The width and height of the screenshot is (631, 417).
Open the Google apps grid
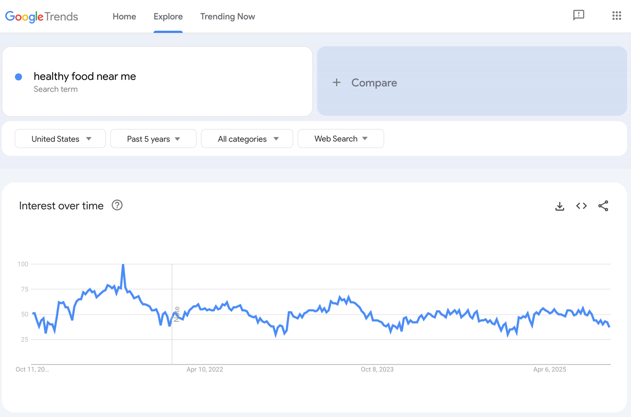coord(617,15)
